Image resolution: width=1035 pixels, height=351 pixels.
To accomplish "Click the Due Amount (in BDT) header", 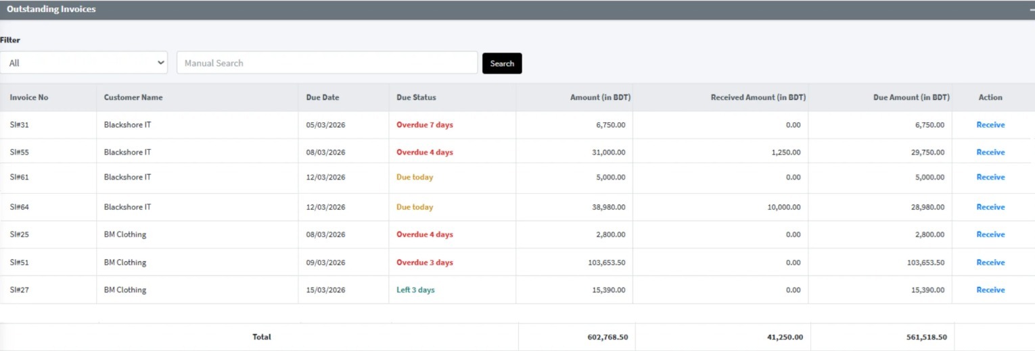I will click(x=911, y=97).
